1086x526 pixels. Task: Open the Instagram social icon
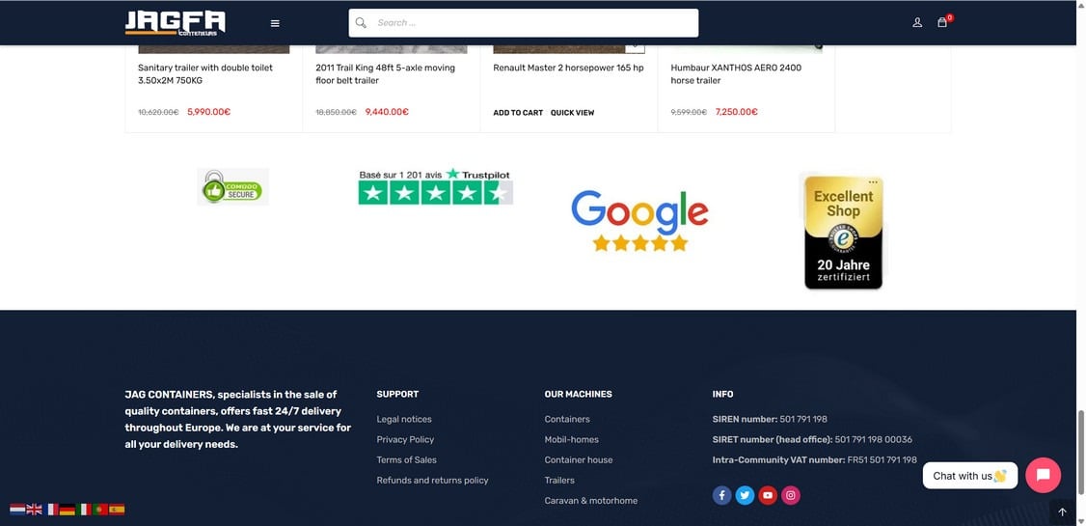click(791, 495)
